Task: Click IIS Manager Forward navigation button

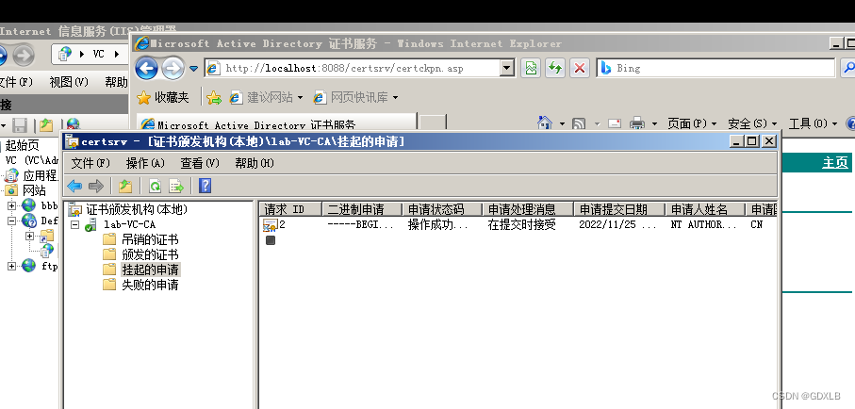Action: [24, 55]
